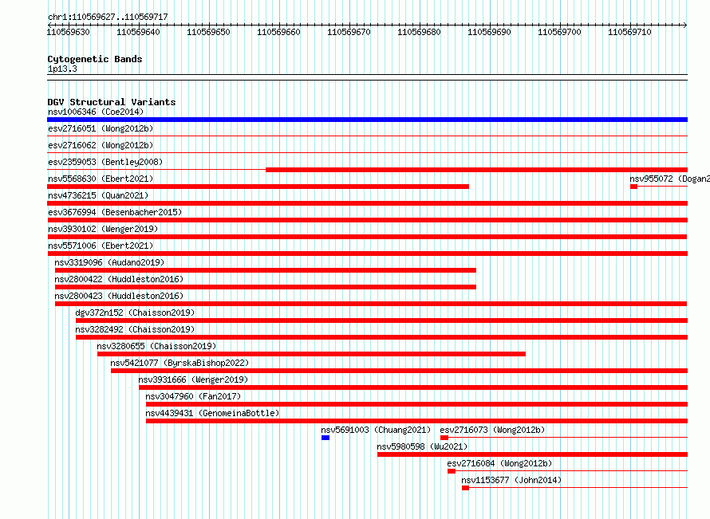Click esv2716084 (Wong2012b) label
710x519 pixels.
click(x=499, y=463)
